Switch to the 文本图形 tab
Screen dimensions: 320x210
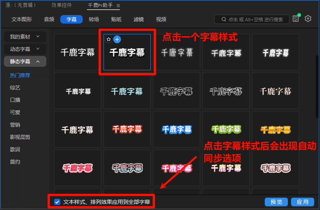22,19
